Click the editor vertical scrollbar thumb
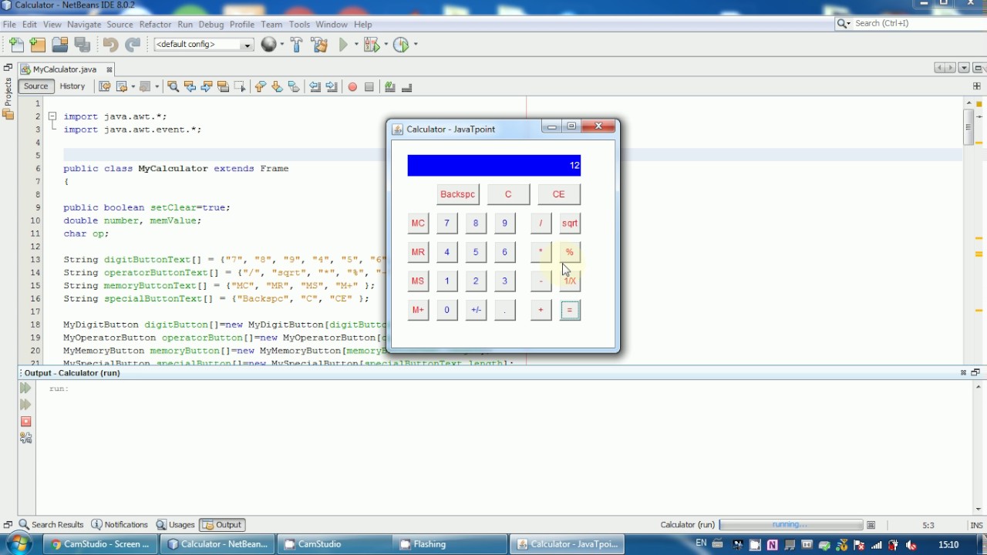Screen dimensions: 987x555 [969, 126]
